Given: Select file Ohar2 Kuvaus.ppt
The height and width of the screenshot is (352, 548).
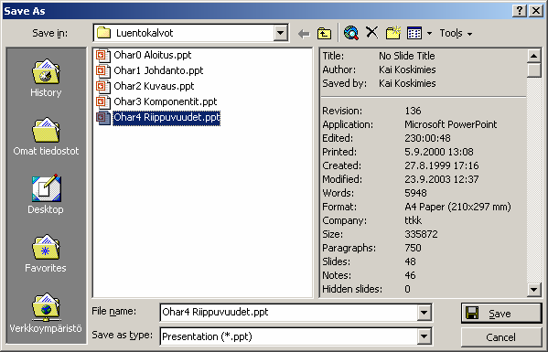Looking at the screenshot, I should click(x=154, y=86).
